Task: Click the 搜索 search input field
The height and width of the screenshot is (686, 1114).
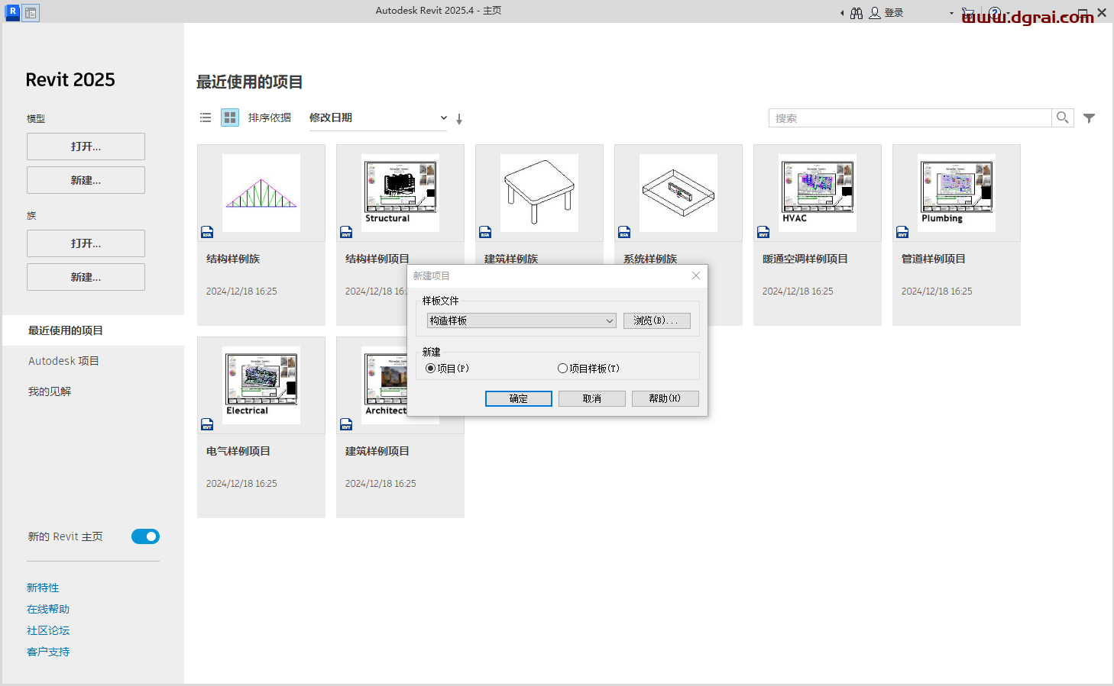Action: 910,118
